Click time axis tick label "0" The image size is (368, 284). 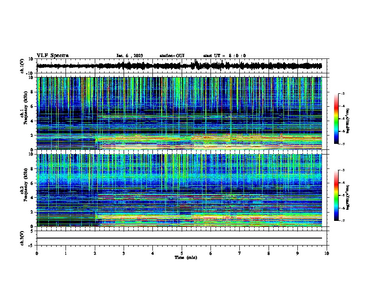tap(37, 253)
